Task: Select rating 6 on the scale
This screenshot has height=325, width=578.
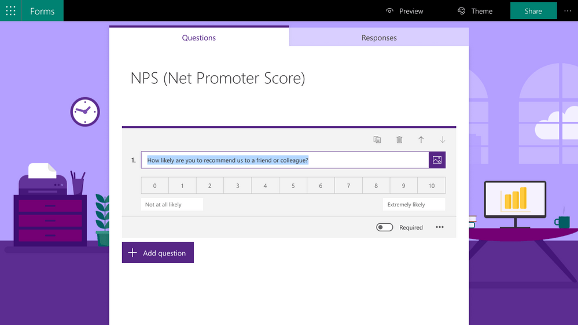Action: coord(321,186)
